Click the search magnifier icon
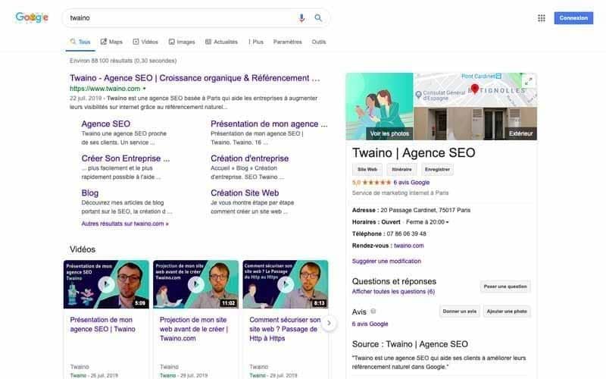The width and height of the screenshot is (606, 379). (x=318, y=17)
